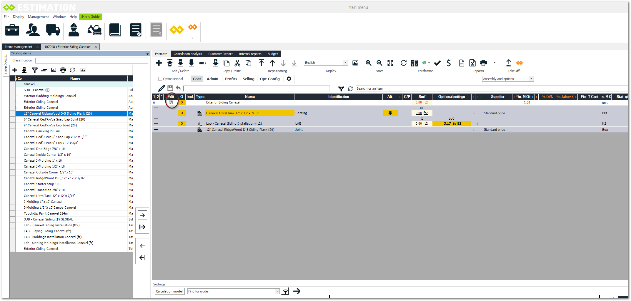This screenshot has width=631, height=301.
Task: Expand the Assembly and options dropdown
Action: tap(531, 79)
